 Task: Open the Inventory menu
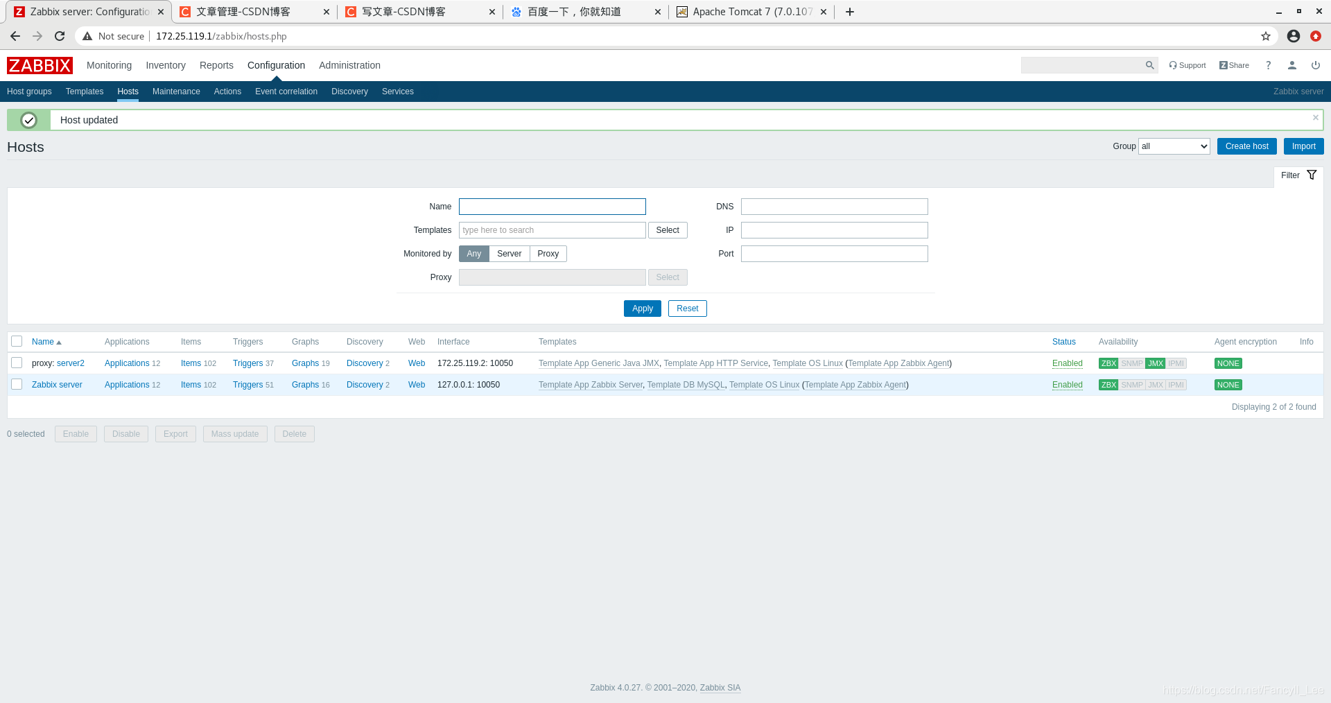click(166, 65)
